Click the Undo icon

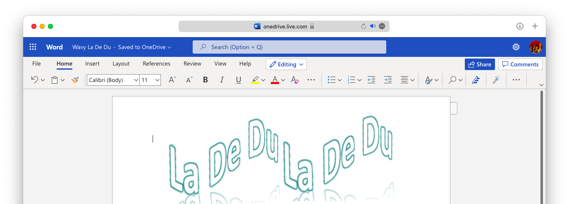(35, 80)
